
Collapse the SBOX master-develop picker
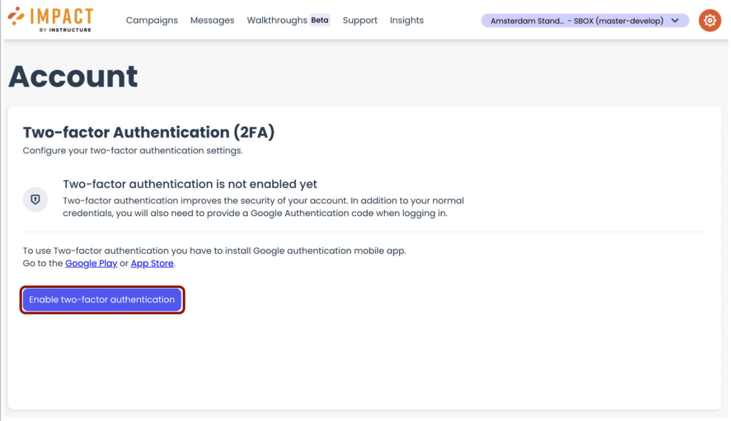(x=675, y=20)
